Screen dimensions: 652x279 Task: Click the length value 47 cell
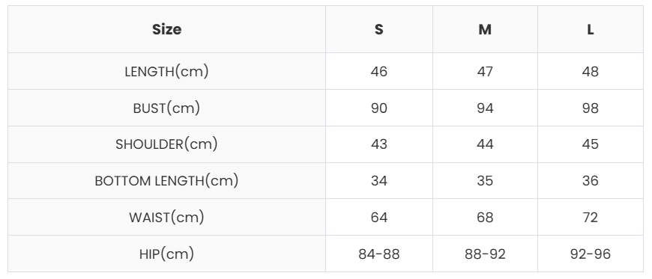tap(485, 71)
